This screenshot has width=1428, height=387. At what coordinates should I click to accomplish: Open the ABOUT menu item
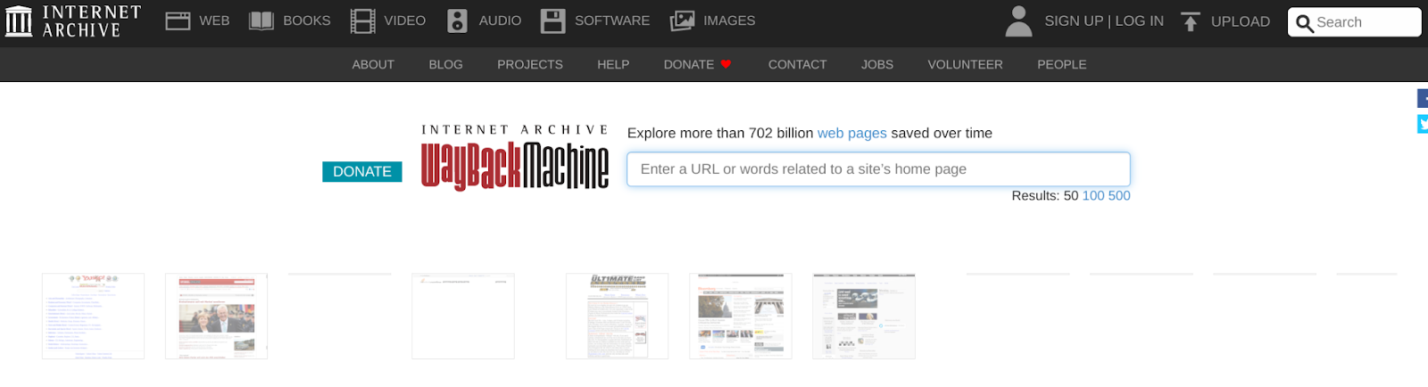point(373,64)
